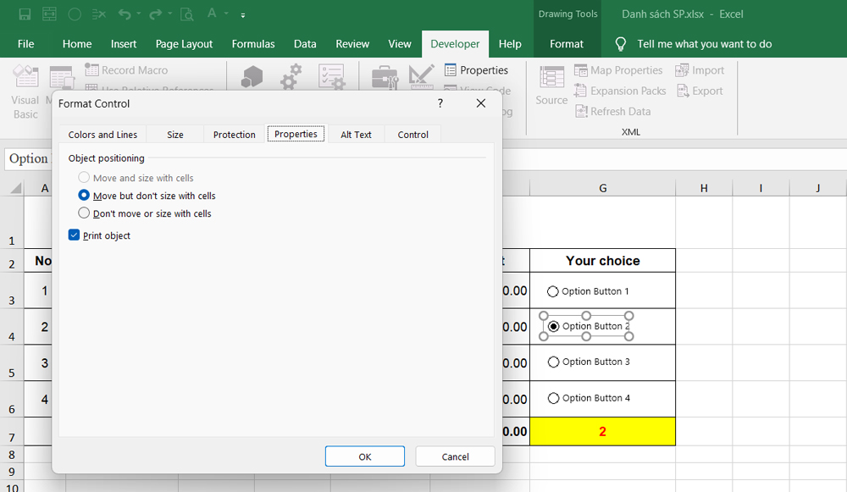
Task: Open dropdown arrow next to font A
Action: click(226, 14)
